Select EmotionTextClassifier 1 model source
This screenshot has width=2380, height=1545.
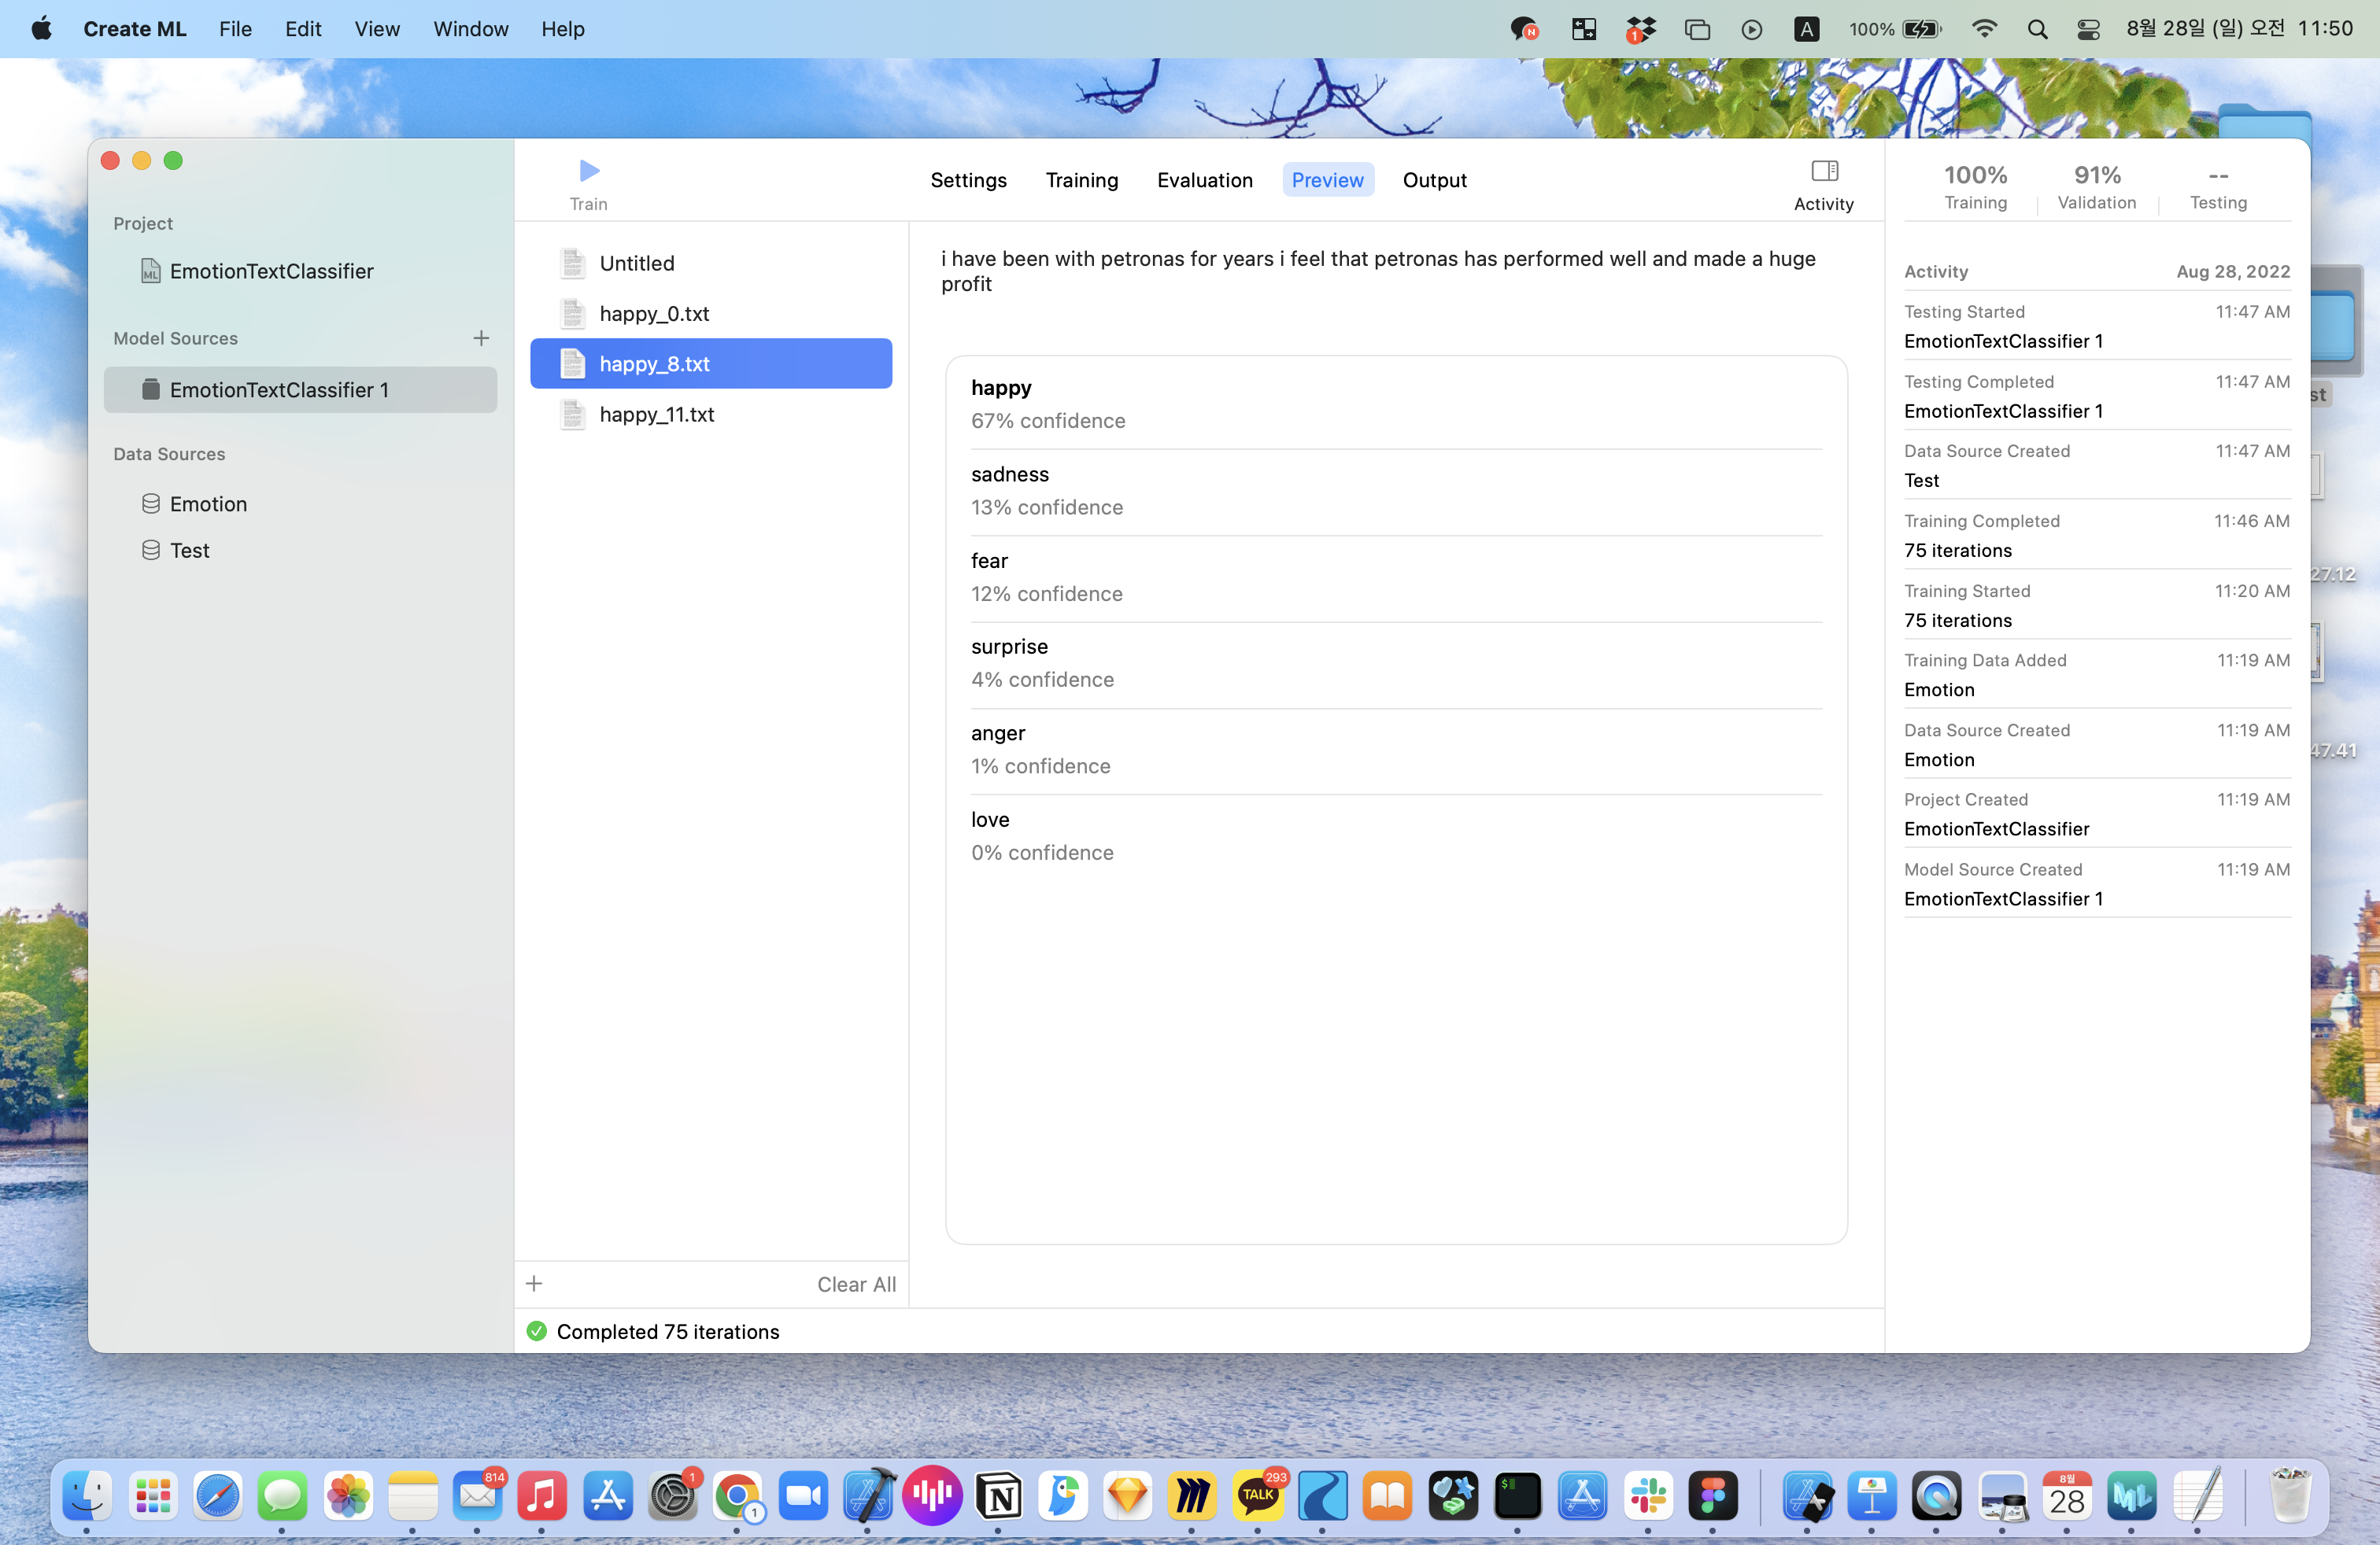pyautogui.click(x=300, y=389)
